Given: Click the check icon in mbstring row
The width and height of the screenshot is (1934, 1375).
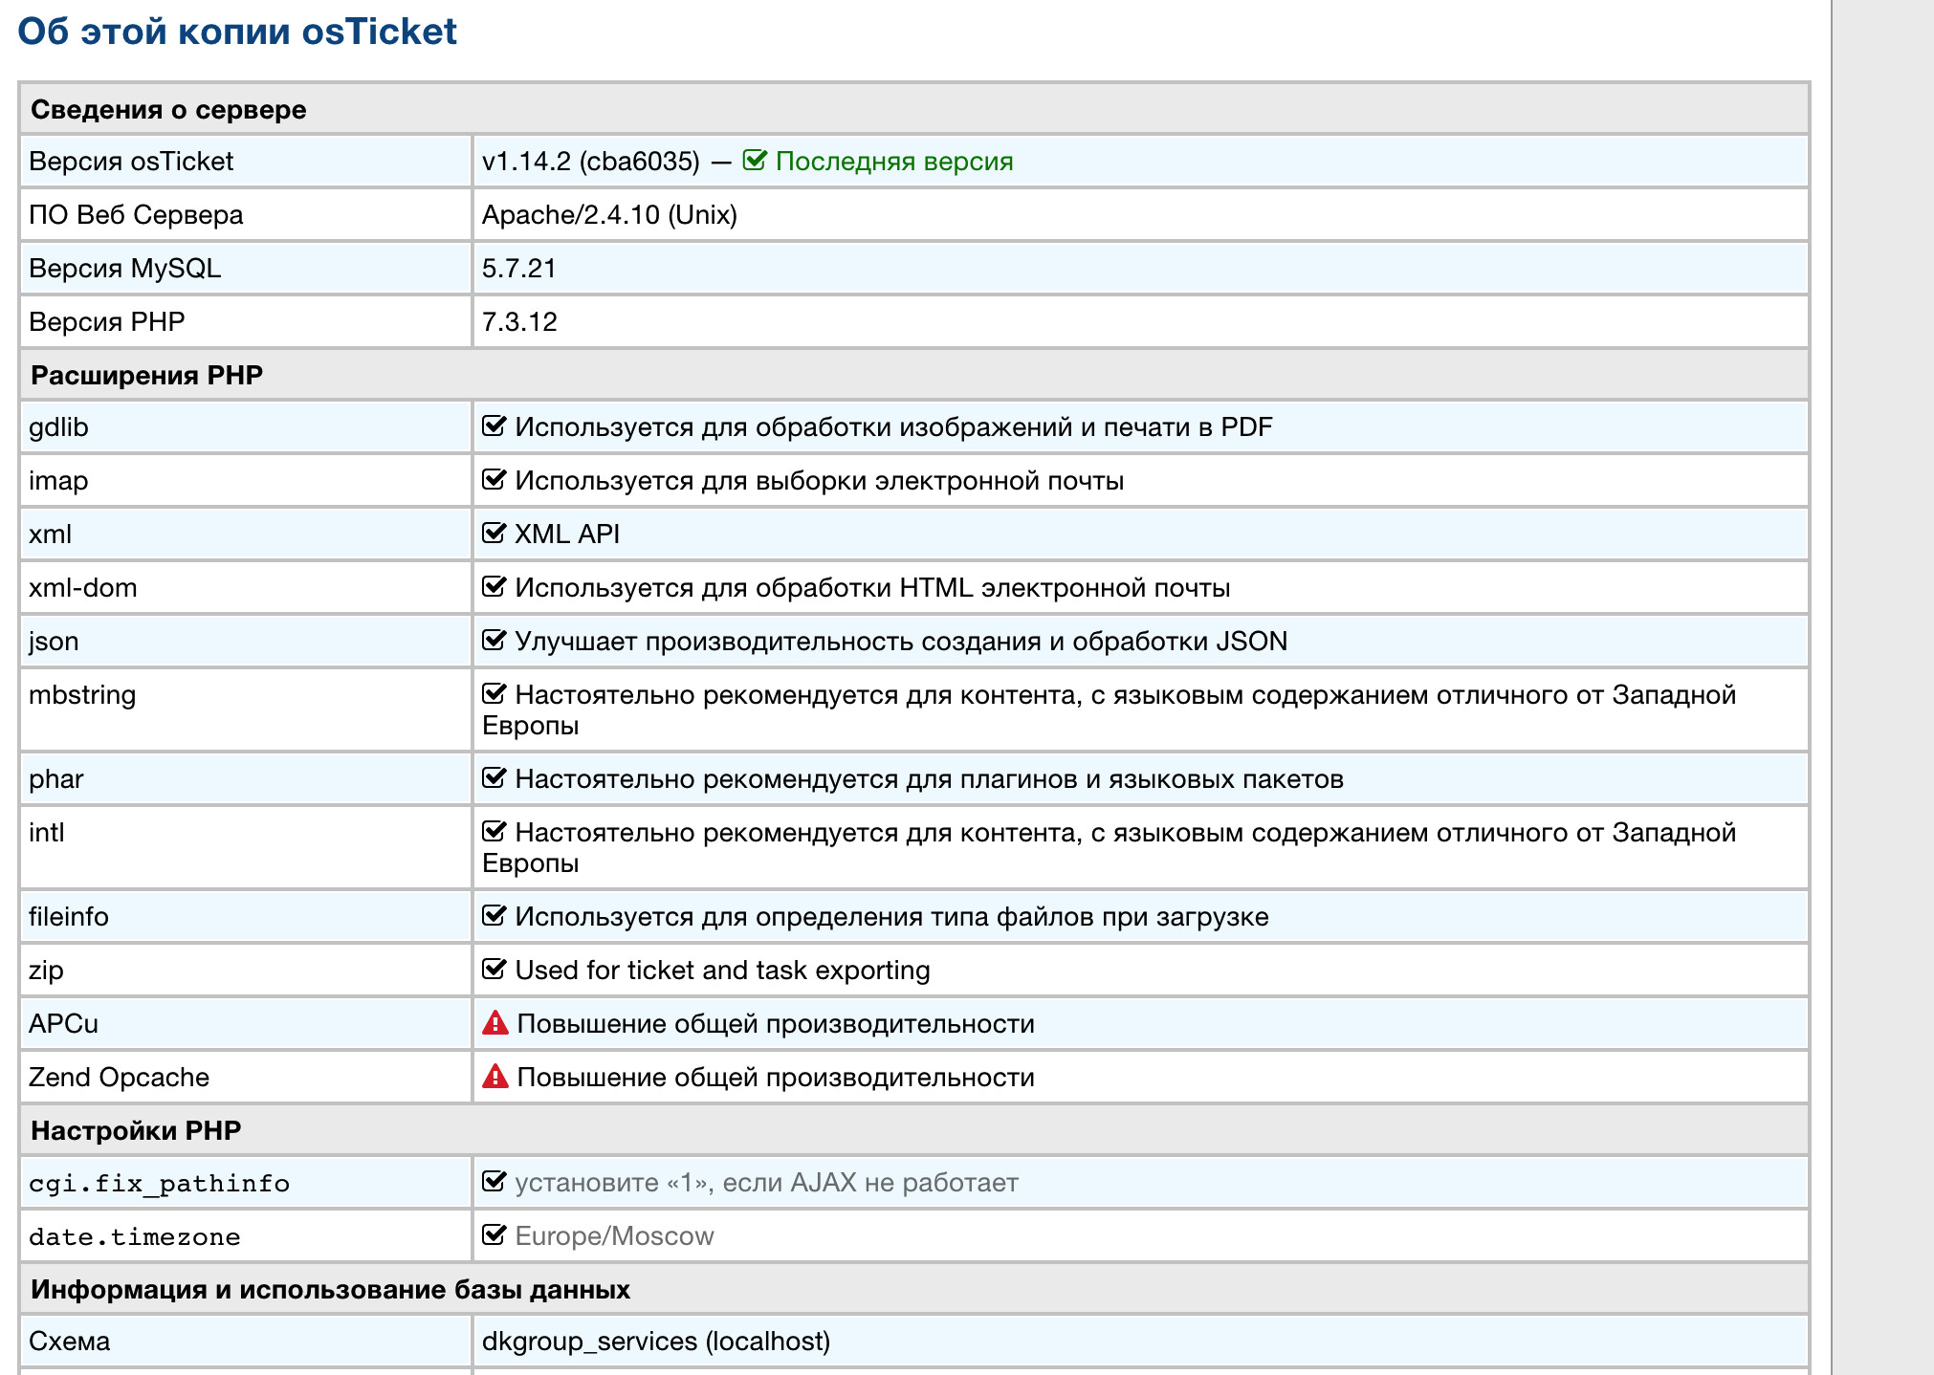Looking at the screenshot, I should pyautogui.click(x=494, y=694).
